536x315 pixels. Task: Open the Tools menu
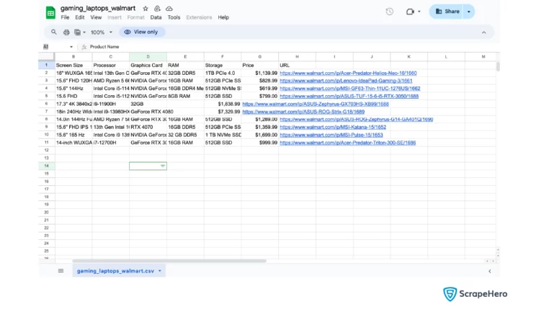[174, 17]
